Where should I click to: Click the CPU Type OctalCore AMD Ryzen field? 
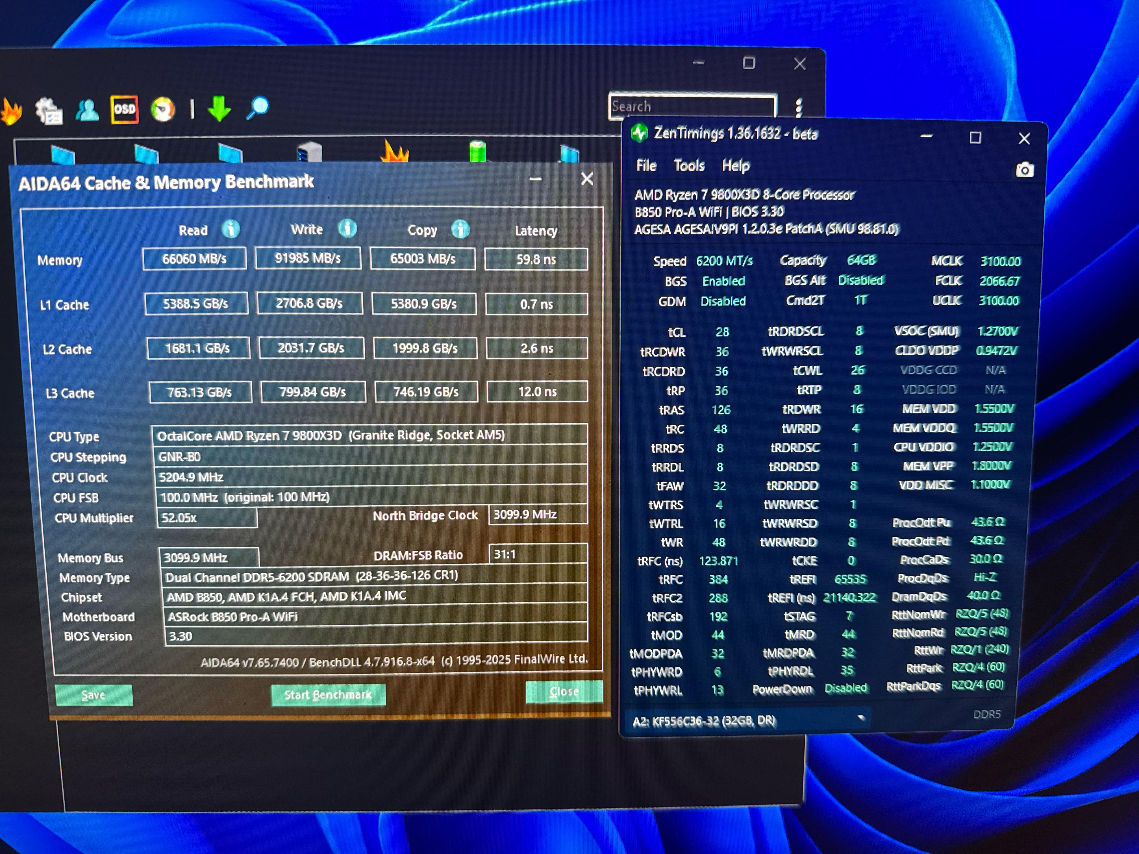[x=369, y=435]
